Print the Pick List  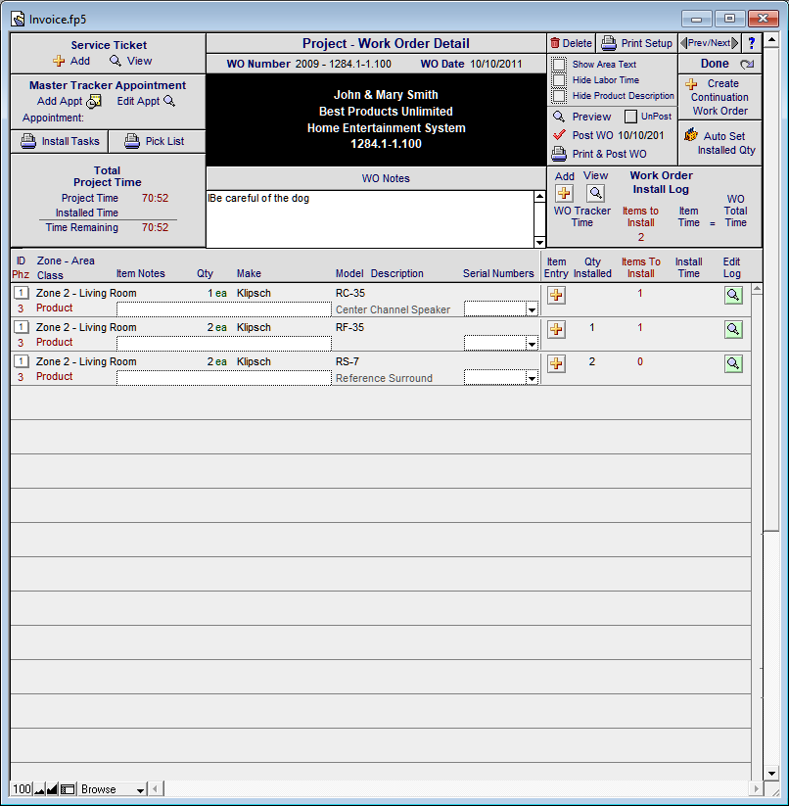pos(154,141)
